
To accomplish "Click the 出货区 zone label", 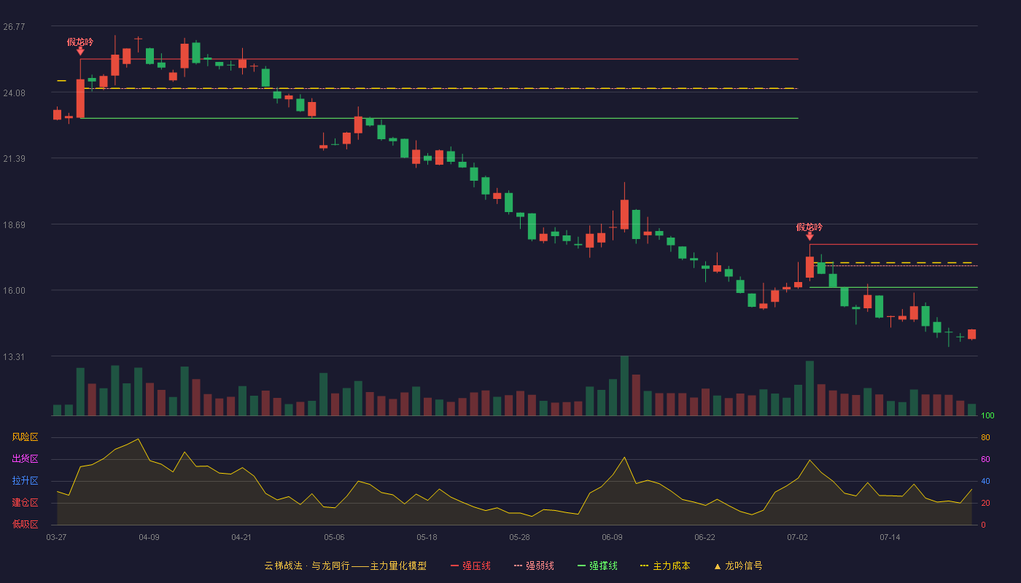I will click(x=25, y=459).
